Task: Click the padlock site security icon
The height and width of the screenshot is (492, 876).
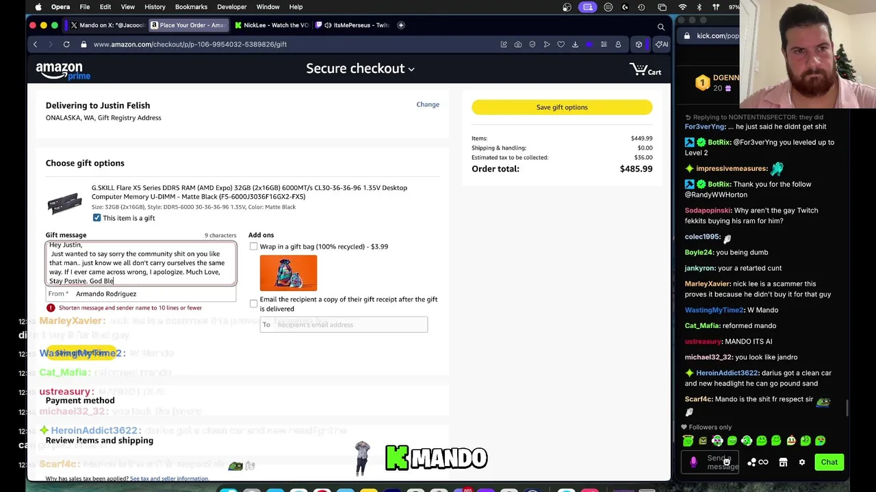Action: (x=83, y=44)
